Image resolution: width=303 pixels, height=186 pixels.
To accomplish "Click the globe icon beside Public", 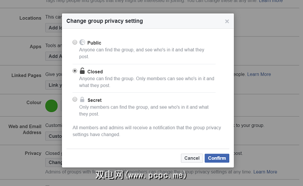I will point(82,42).
